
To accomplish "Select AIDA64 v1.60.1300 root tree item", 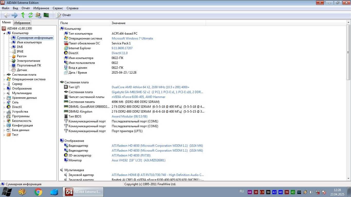I will [x=19, y=28].
